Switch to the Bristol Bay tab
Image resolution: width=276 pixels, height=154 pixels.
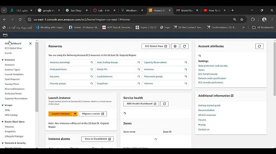(x=187, y=10)
